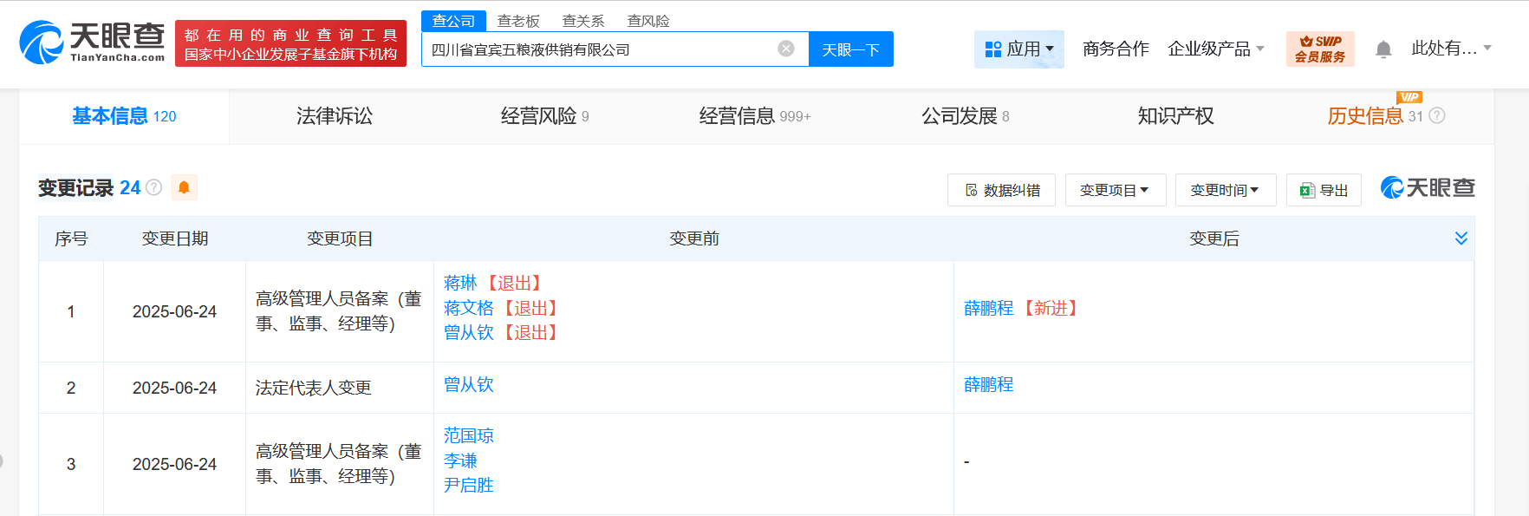Viewport: 1529px width, 516px height.
Task: Click the orange change-record alert bell
Action: 184,187
